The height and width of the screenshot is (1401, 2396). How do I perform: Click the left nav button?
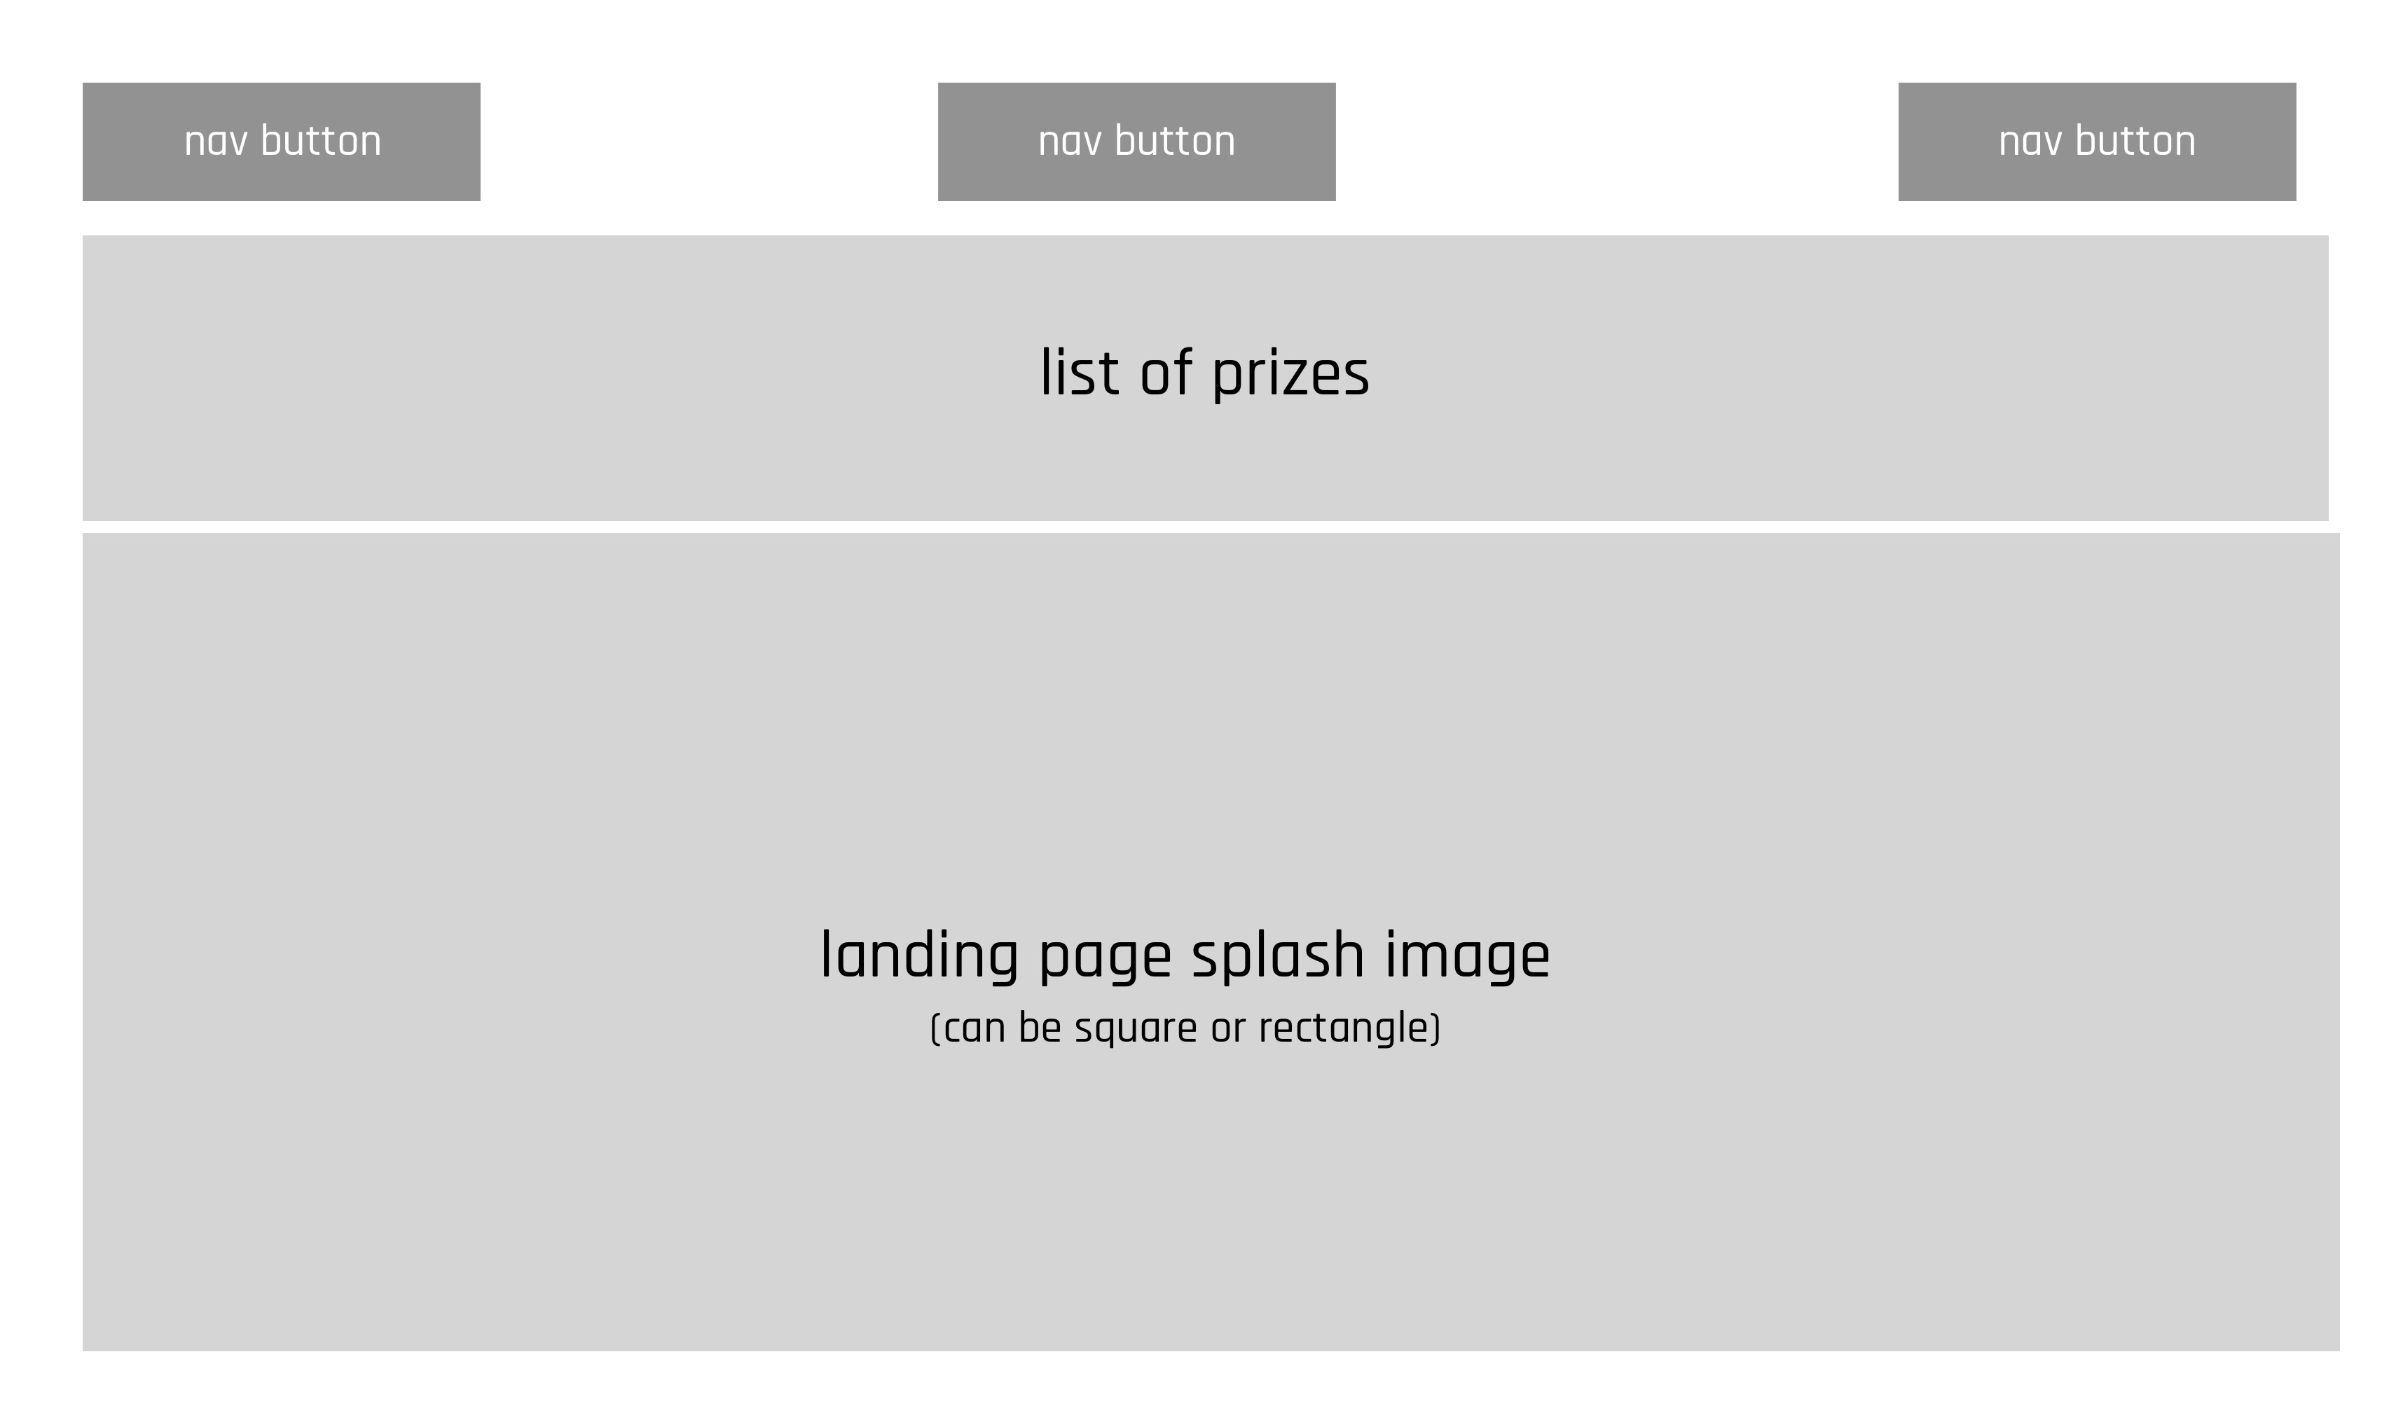coord(282,142)
